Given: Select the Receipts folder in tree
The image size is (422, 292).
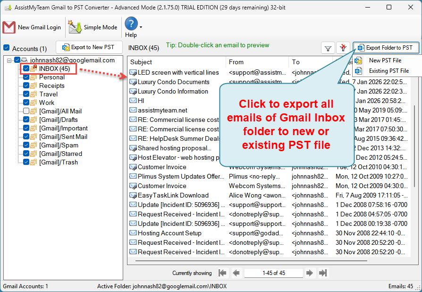Looking at the screenshot, I should 51,86.
